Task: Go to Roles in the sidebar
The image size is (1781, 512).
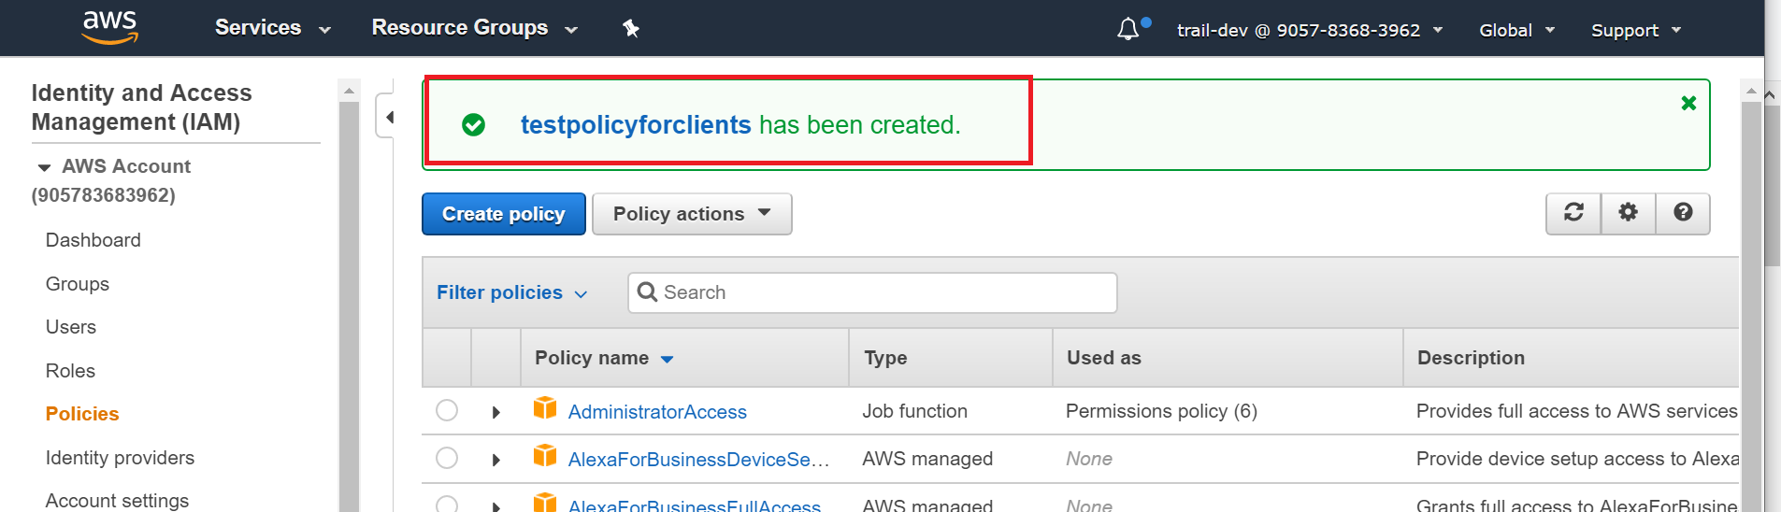Action: click(x=70, y=371)
